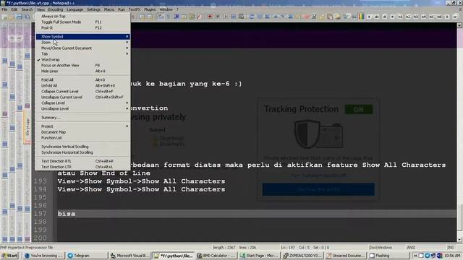463x260 pixels.
Task: Toggle Full Screen Mode menu entry
Action: click(82, 22)
